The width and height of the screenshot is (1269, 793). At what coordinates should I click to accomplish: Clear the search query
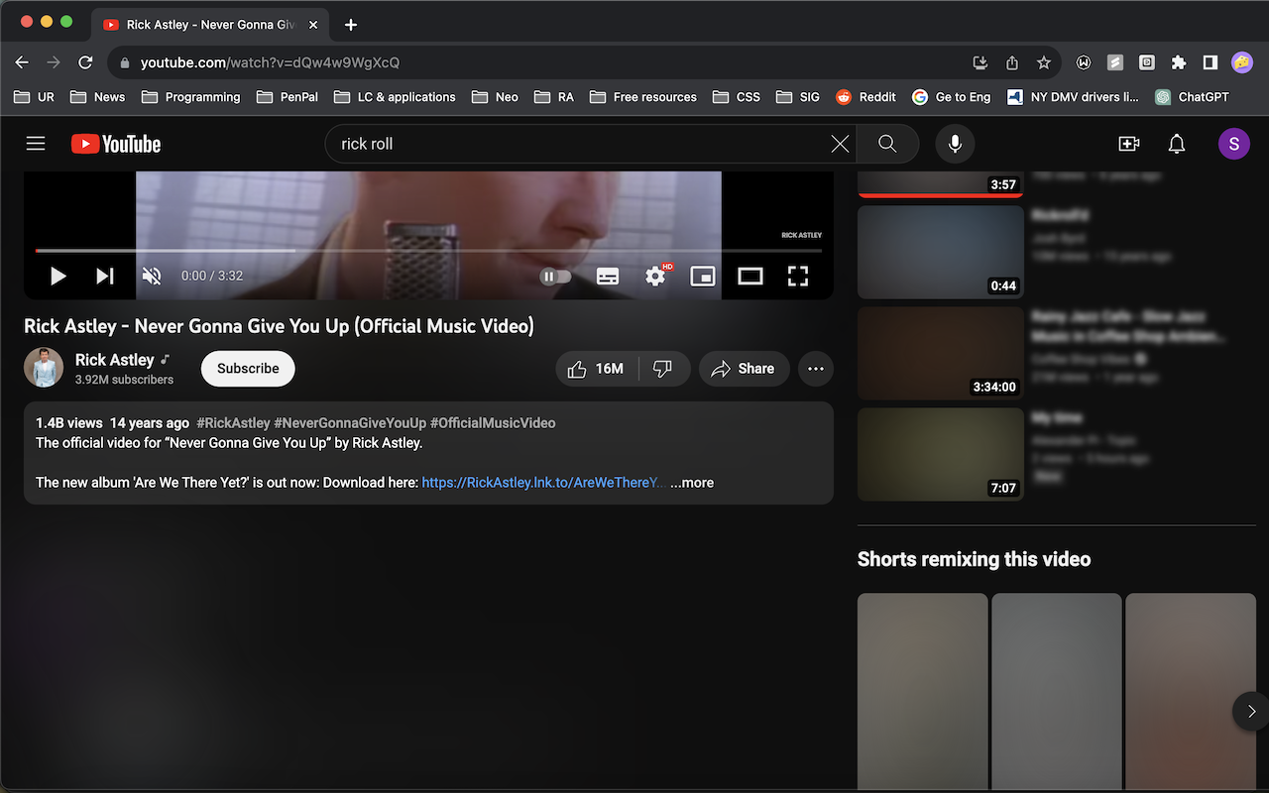coord(840,144)
